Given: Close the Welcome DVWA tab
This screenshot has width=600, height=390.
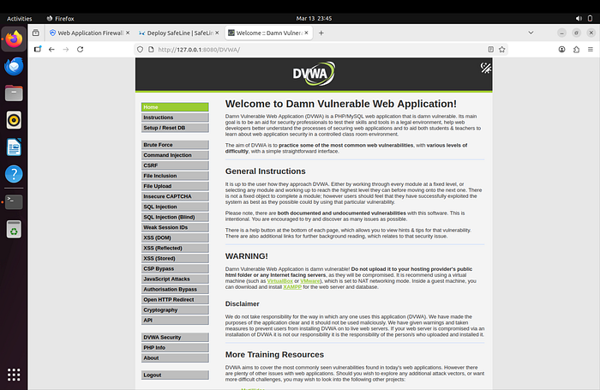Looking at the screenshot, I should click(x=306, y=33).
